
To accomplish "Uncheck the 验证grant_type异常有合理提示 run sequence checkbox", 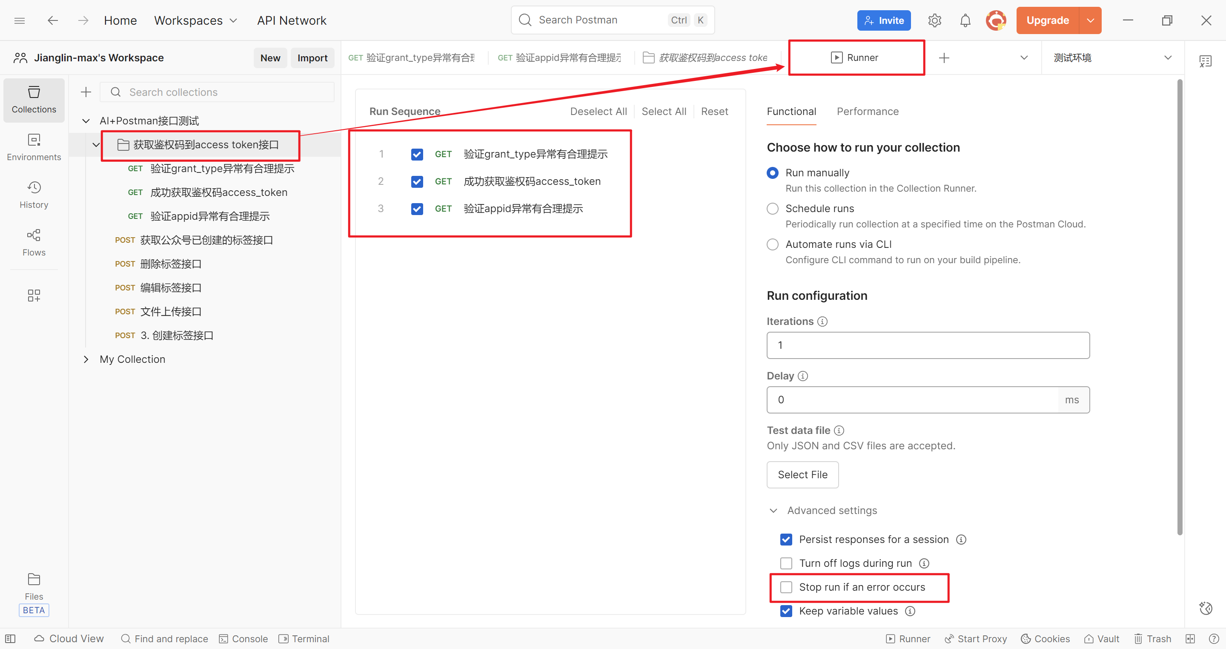I will coord(417,154).
